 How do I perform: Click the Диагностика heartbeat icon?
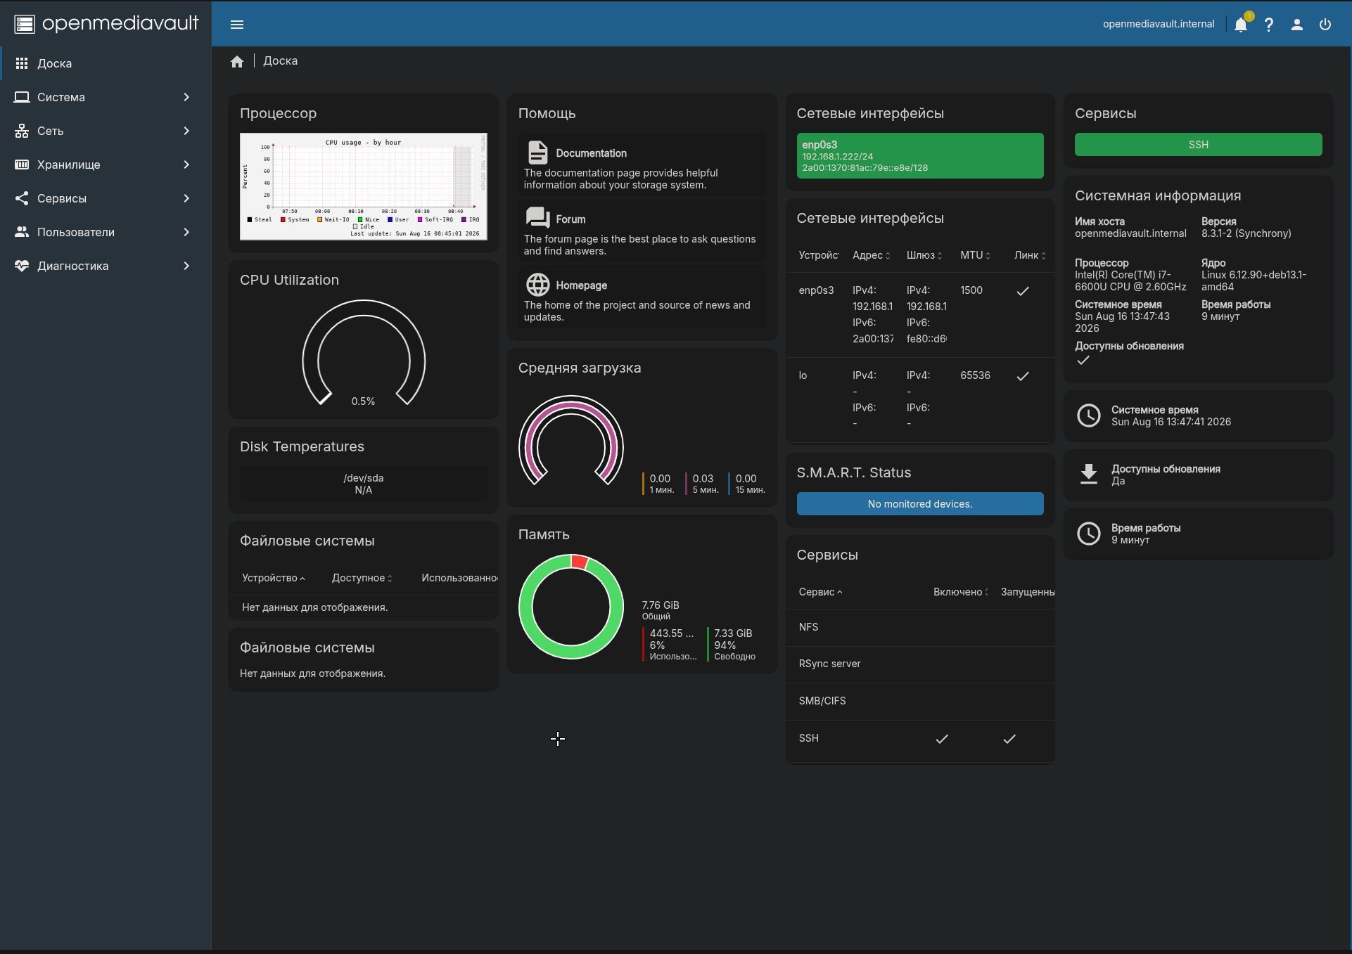tap(22, 266)
